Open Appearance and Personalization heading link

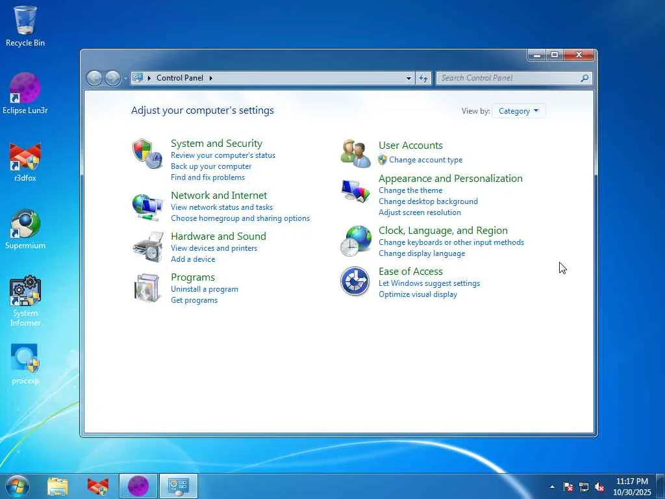click(x=451, y=178)
